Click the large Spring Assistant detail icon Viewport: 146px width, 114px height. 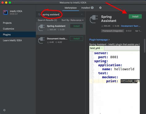point(94,19)
